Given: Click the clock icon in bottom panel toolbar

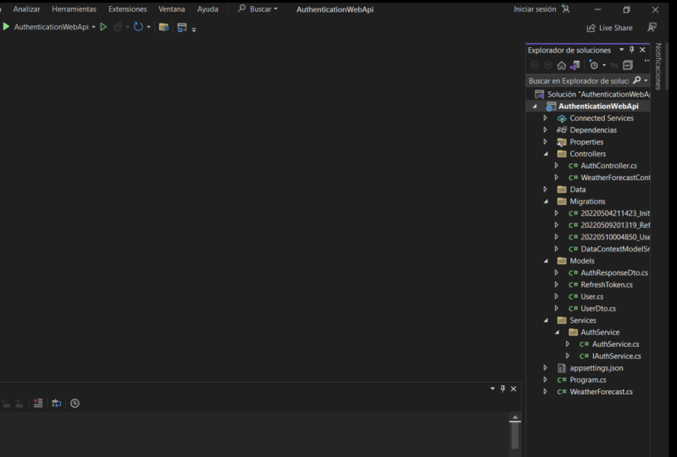Looking at the screenshot, I should (75, 403).
